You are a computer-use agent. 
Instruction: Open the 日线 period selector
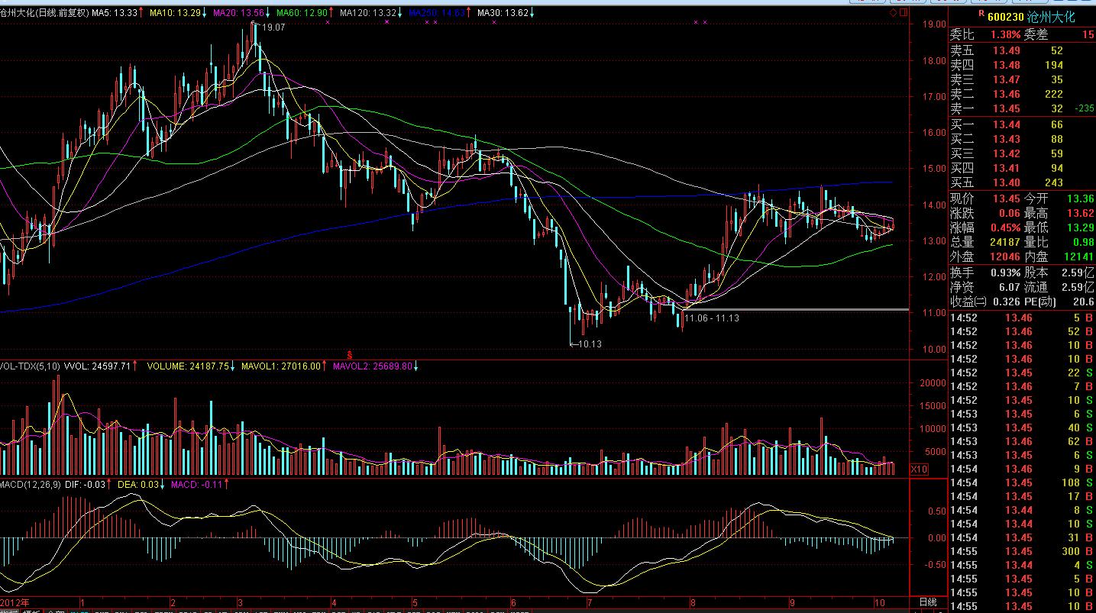927,602
